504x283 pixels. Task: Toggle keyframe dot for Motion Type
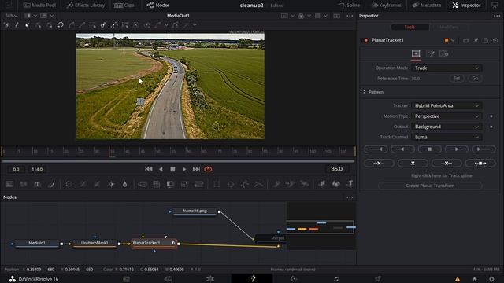tap(491, 116)
